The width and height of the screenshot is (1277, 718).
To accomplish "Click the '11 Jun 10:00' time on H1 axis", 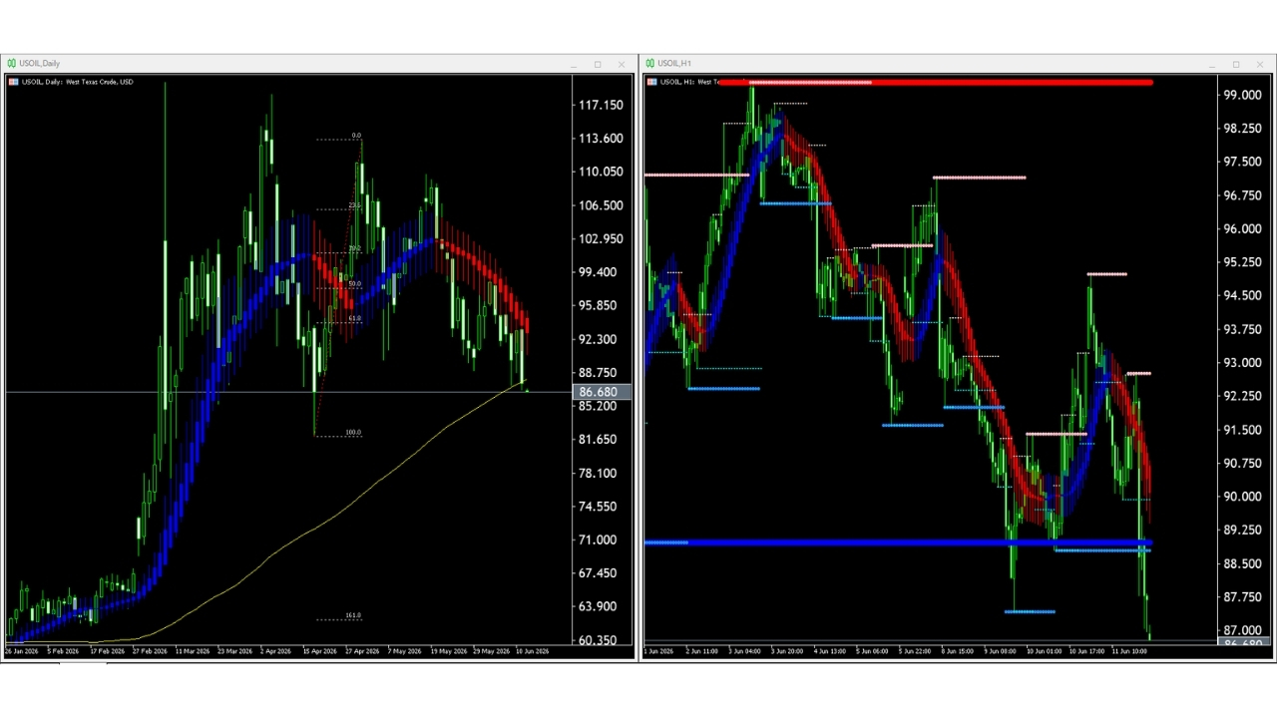I will tap(1128, 651).
